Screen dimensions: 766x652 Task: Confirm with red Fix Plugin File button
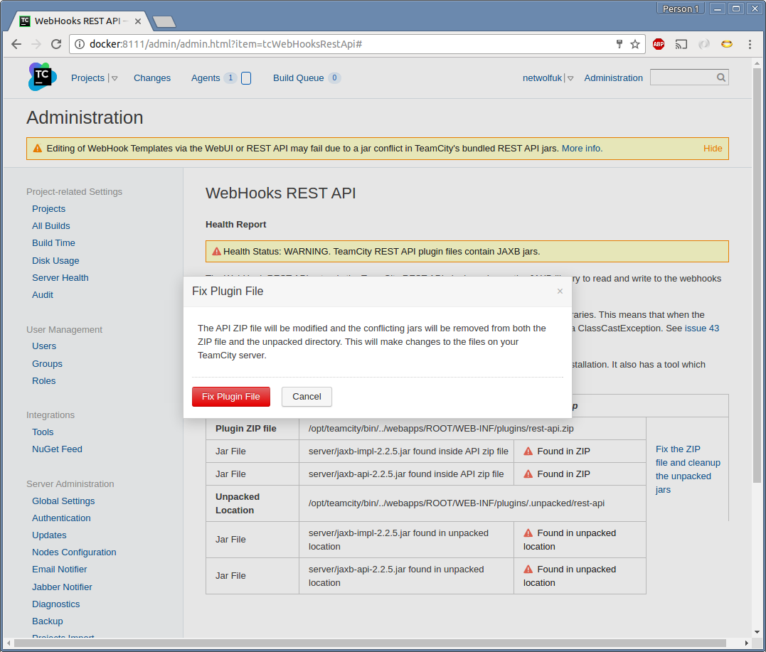coord(231,397)
